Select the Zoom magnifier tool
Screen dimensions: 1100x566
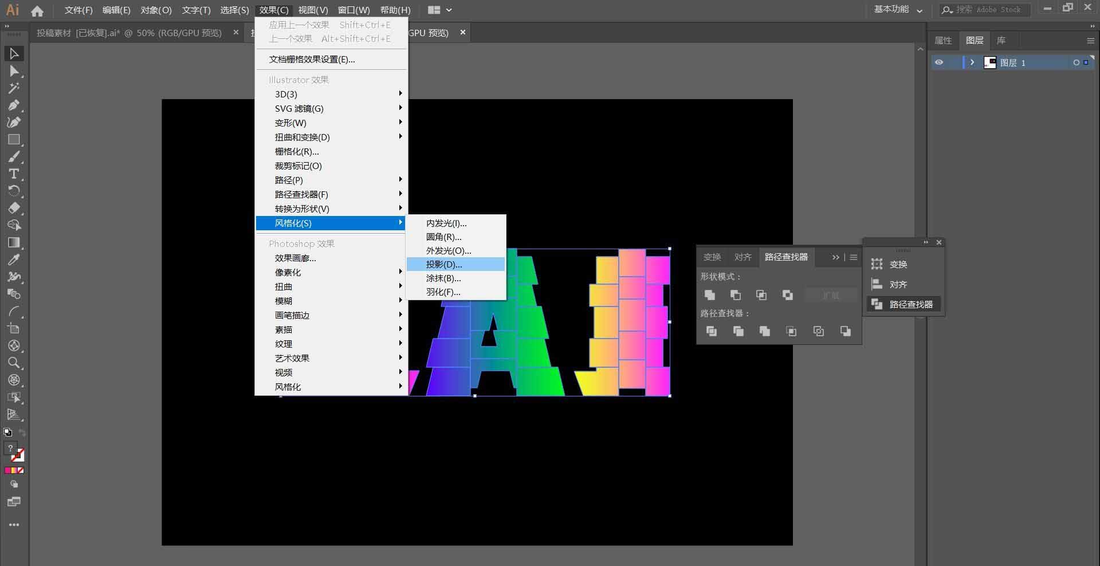[14, 363]
